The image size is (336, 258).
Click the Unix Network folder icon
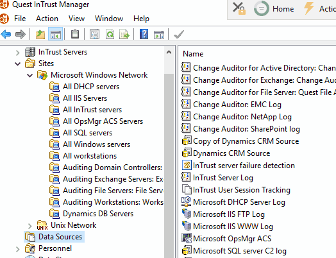(x=42, y=225)
